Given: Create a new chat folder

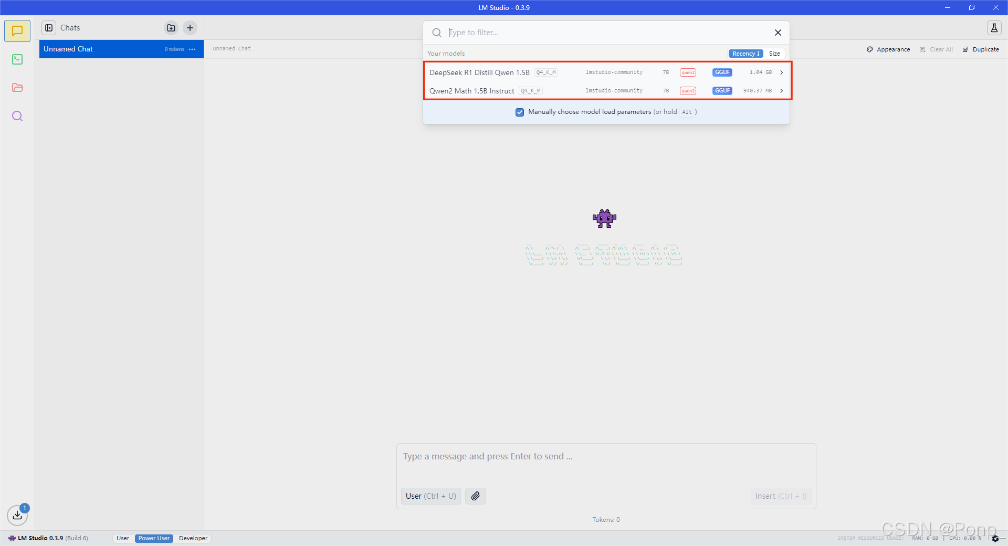Looking at the screenshot, I should click(171, 28).
